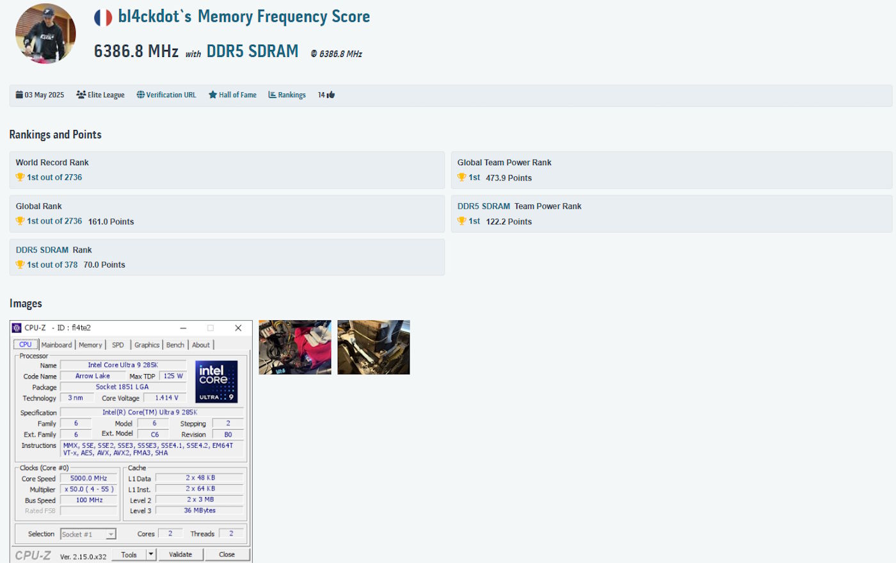Click the Global Team Power Rank trophy
This screenshot has height=563, width=896.
coord(461,177)
